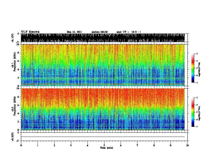Click the "4" tick on the Time axis
211x163 pixels.
(88, 145)
